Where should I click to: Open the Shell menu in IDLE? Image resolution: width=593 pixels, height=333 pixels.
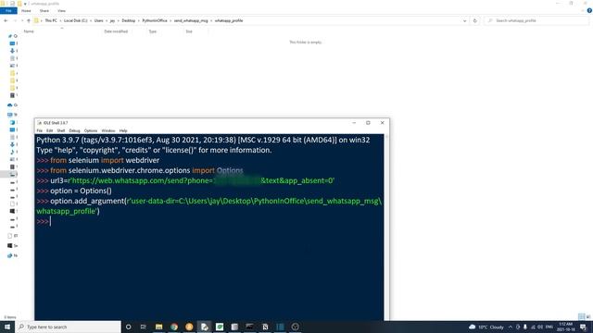(61, 130)
